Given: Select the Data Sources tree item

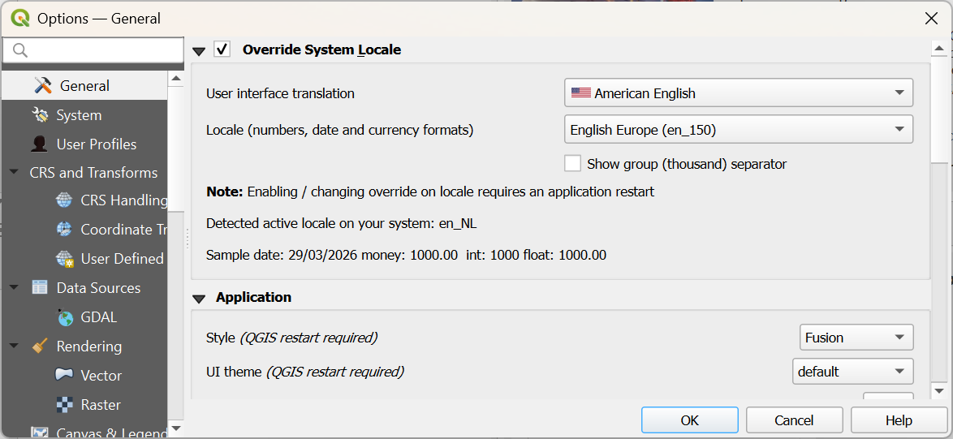Looking at the screenshot, I should click(97, 288).
